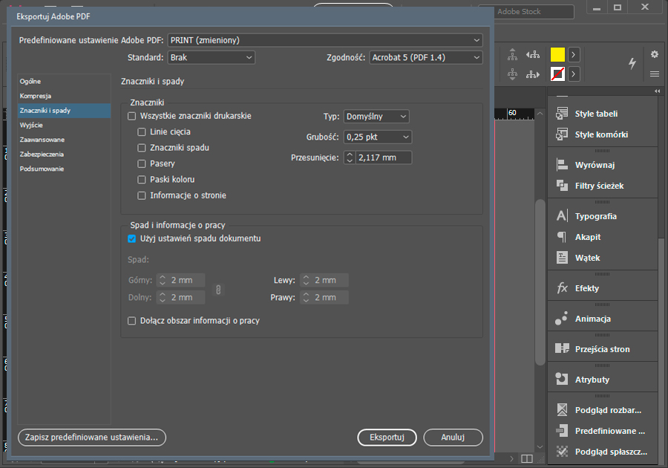Enable Znaczniki spadu checkbox
Image resolution: width=668 pixels, height=468 pixels.
(142, 148)
